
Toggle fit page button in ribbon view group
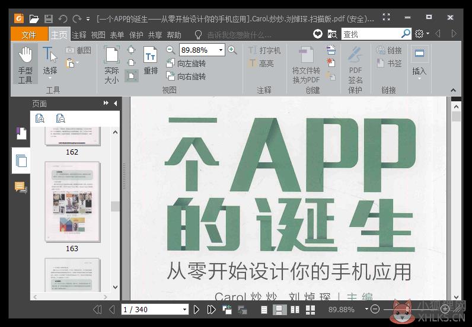click(132, 50)
